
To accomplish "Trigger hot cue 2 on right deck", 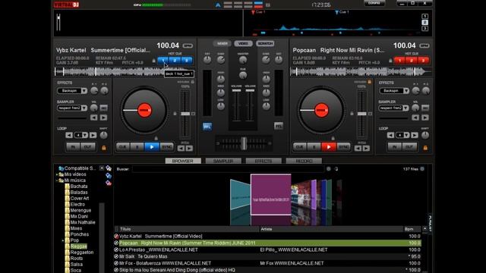I will coord(412,61).
